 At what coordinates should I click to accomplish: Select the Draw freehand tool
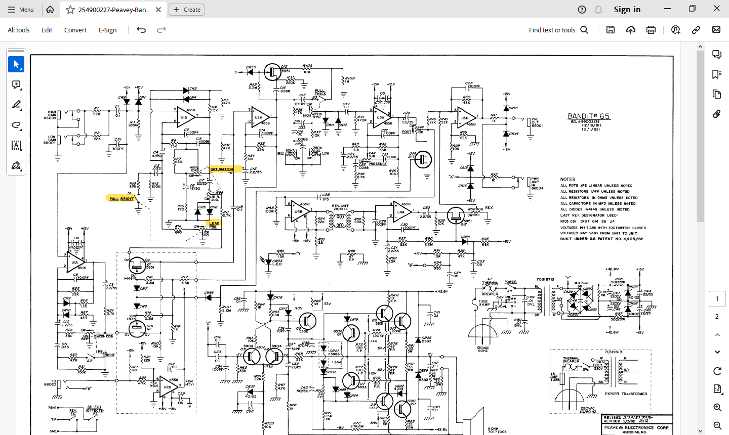point(16,125)
